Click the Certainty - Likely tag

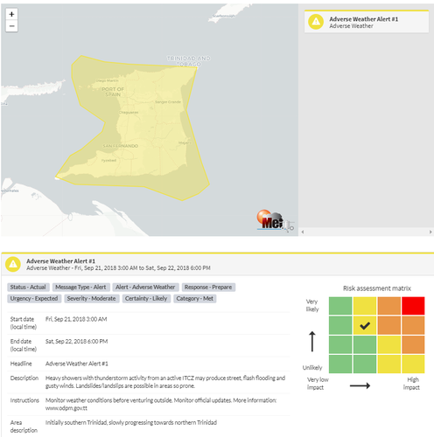(x=146, y=299)
